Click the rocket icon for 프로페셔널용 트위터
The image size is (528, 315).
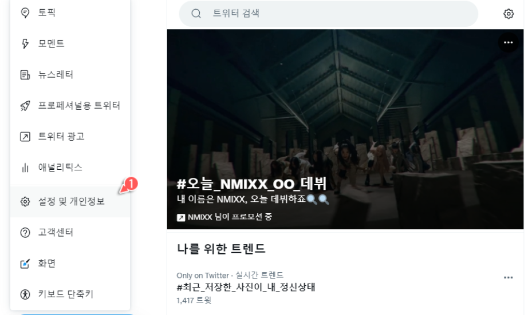point(25,106)
